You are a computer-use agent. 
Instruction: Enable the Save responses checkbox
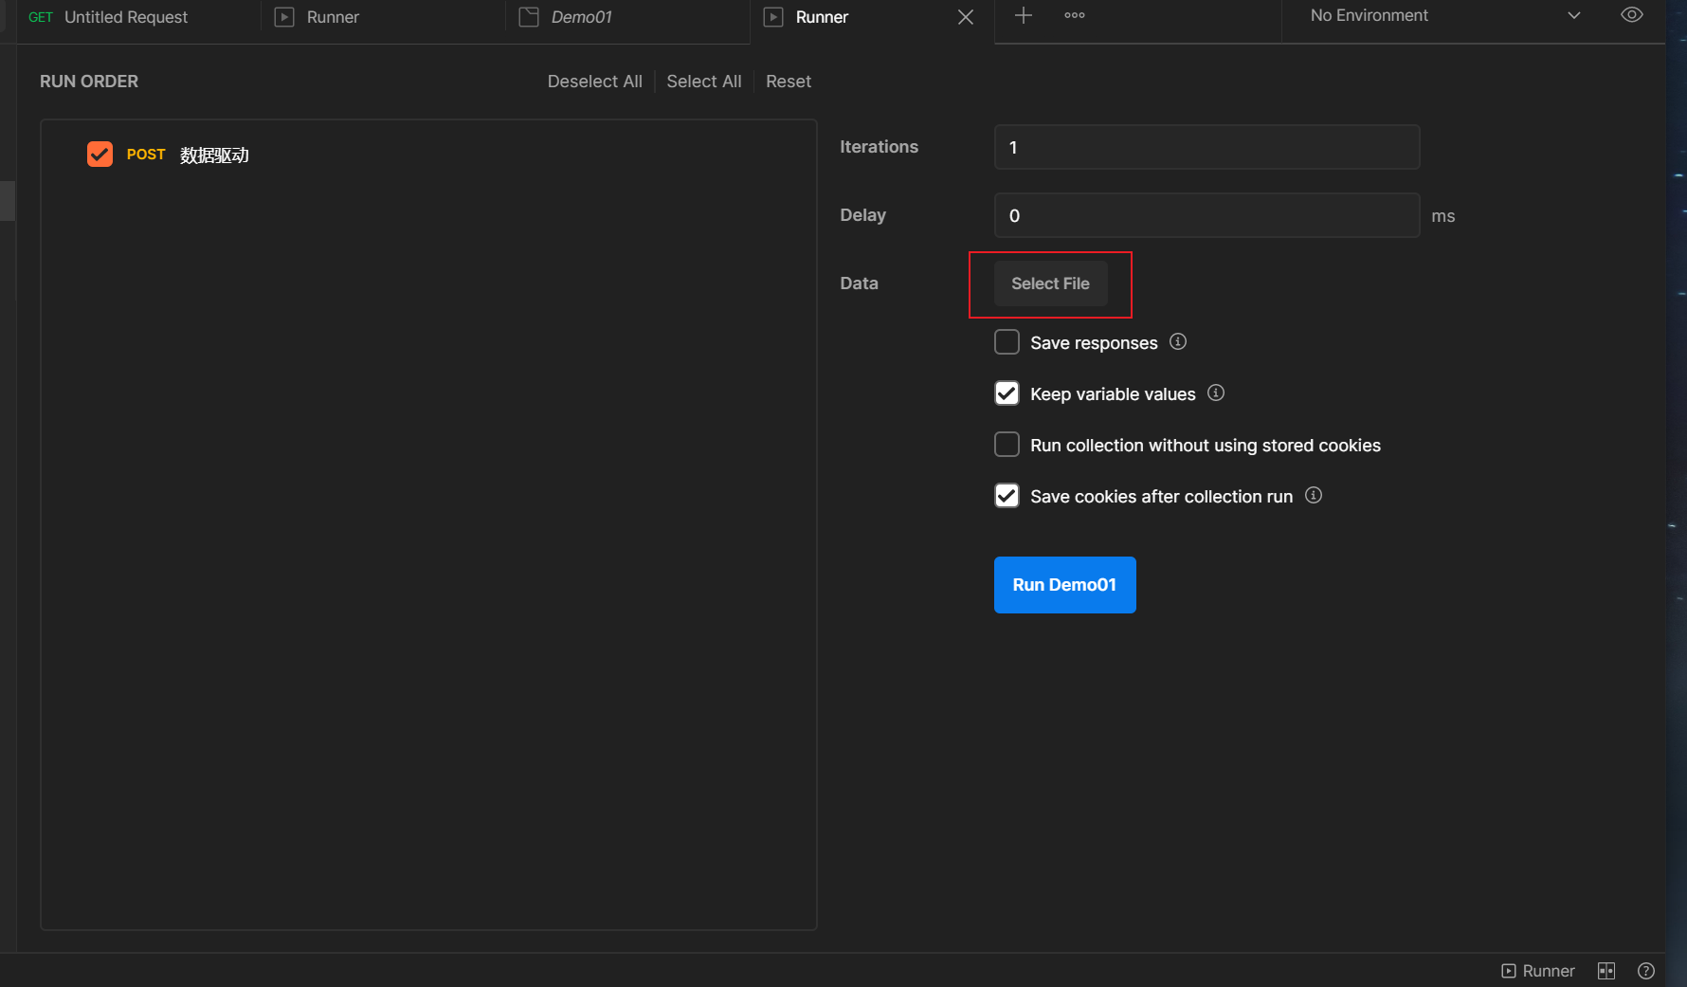coord(1007,342)
